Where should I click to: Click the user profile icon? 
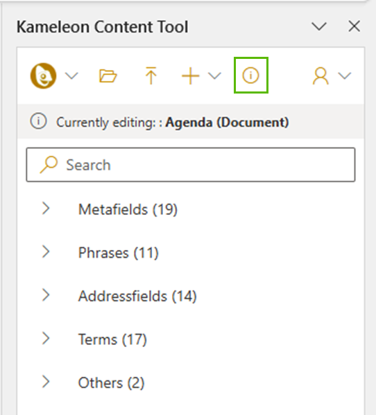(321, 76)
